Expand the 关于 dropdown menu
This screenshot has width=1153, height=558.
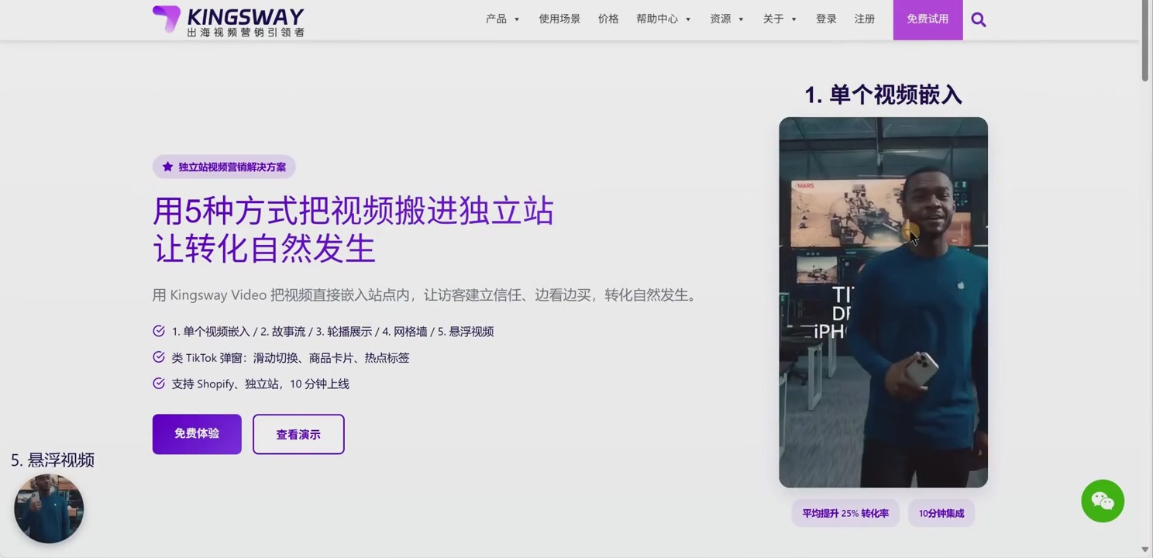click(779, 19)
